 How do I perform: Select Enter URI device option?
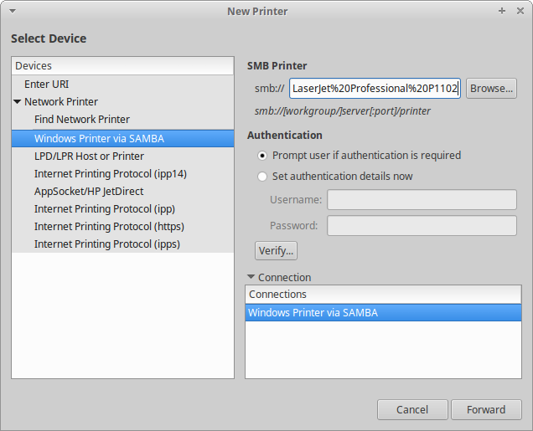point(47,84)
